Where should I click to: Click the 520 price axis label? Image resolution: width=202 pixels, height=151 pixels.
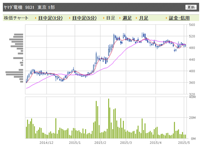pyautogui.click(x=192, y=36)
